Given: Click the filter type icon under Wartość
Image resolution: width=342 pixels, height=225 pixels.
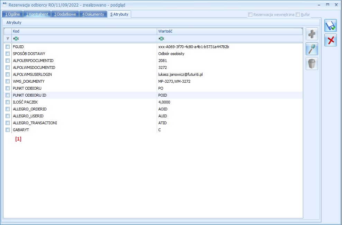Looking at the screenshot, I should 161,39.
